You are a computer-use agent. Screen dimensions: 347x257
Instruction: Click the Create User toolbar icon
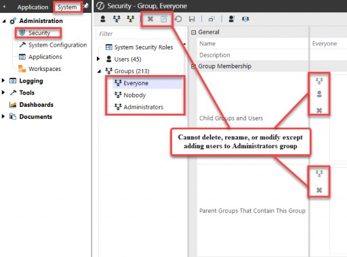[103, 19]
